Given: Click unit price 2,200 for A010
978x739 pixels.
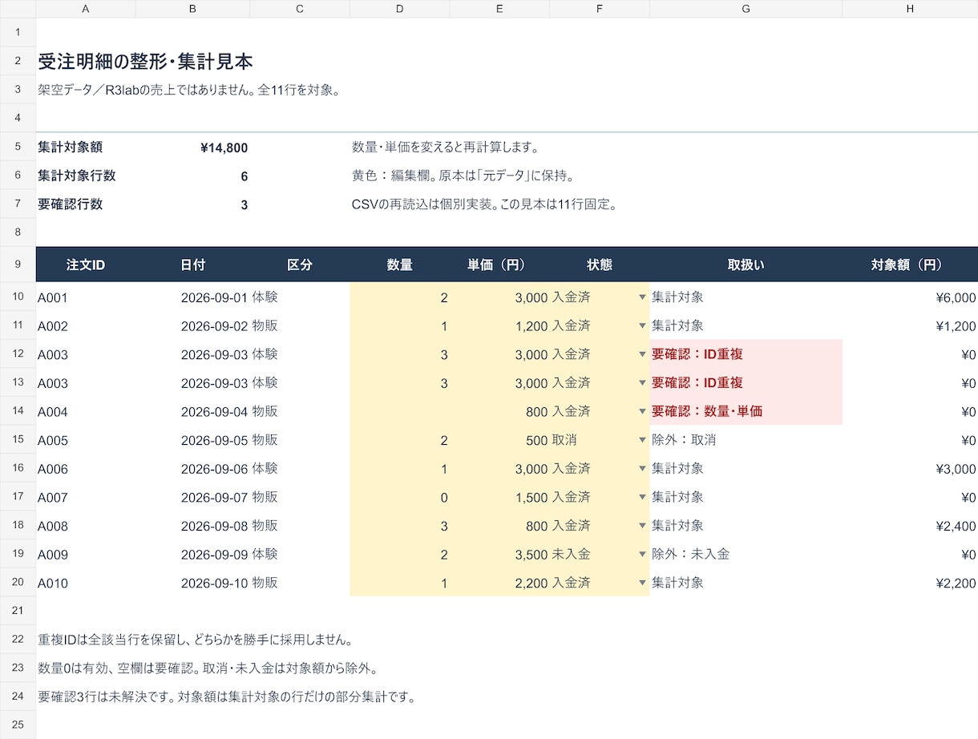Looking at the screenshot, I should click(499, 584).
